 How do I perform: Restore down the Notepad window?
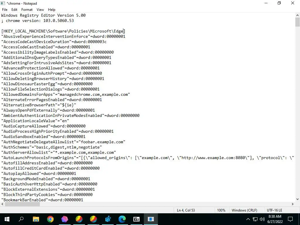279,3
